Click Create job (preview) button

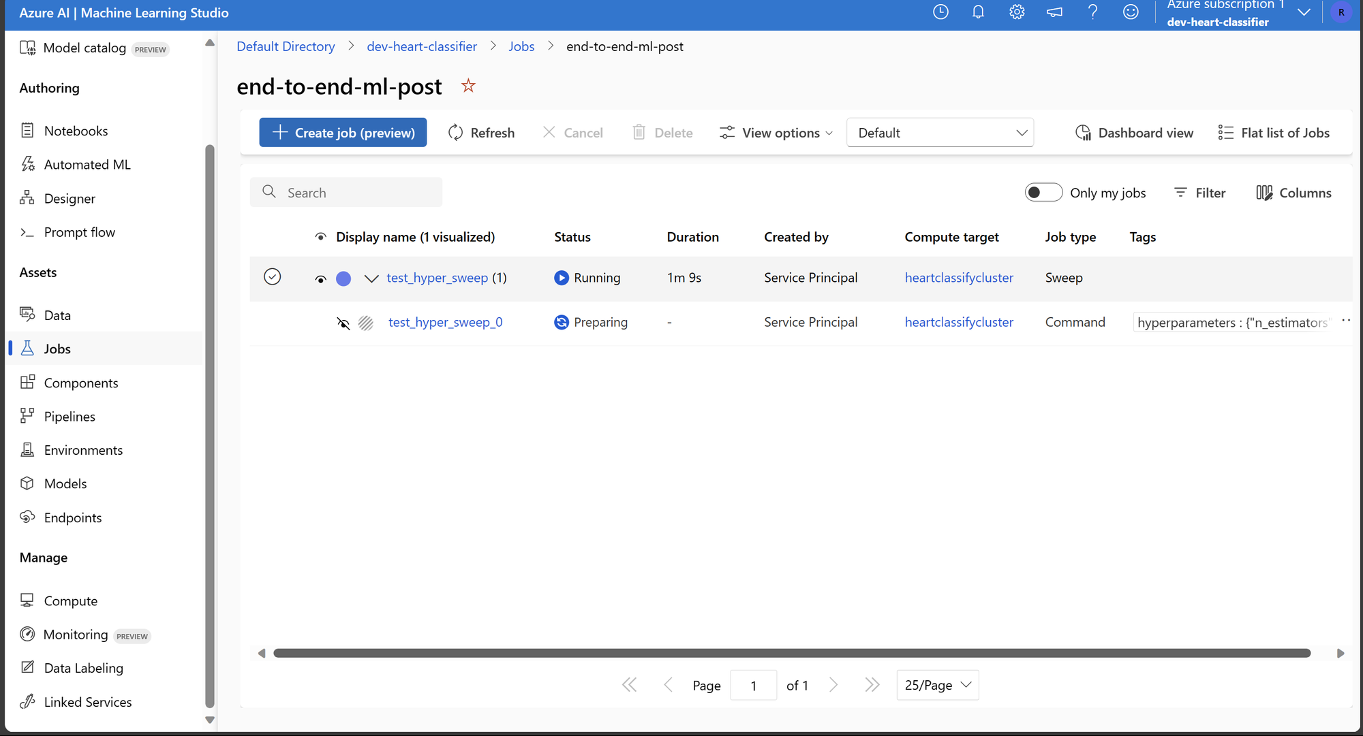pos(343,132)
